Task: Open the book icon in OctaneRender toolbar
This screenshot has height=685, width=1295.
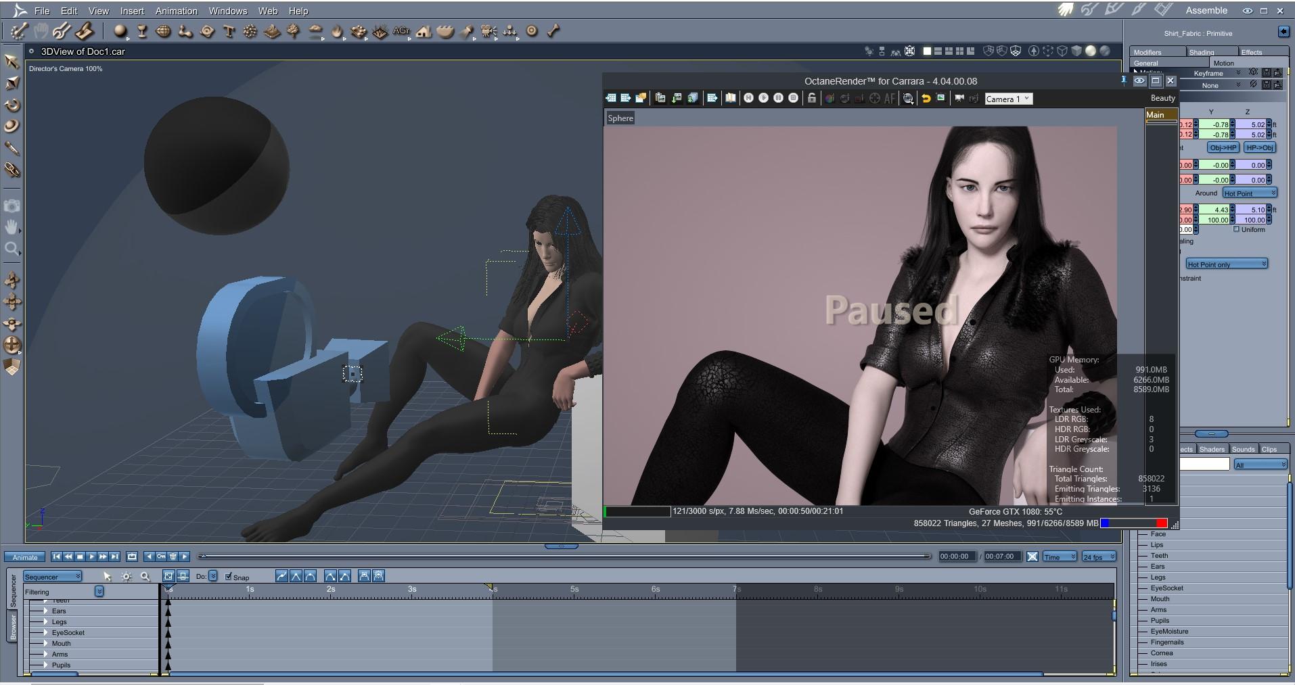Action: [731, 98]
